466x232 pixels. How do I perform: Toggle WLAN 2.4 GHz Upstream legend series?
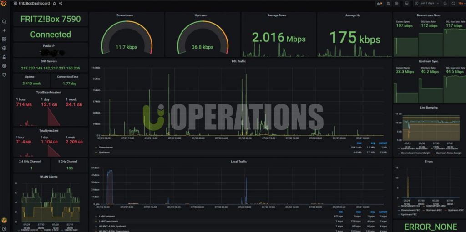[112, 227]
